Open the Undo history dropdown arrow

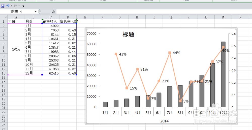click(x=11, y=6)
